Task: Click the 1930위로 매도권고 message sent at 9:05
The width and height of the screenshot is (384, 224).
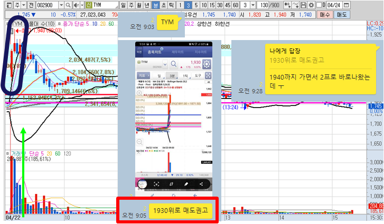Action: [181, 210]
